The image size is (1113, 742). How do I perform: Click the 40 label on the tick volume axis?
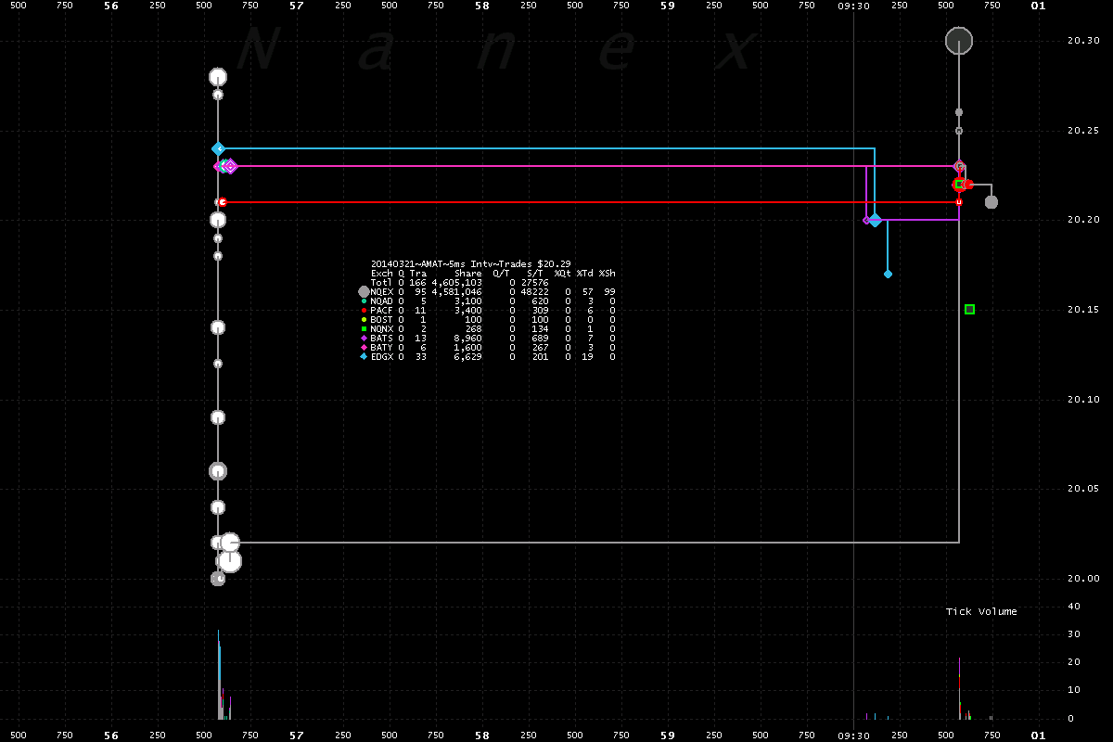(1074, 607)
